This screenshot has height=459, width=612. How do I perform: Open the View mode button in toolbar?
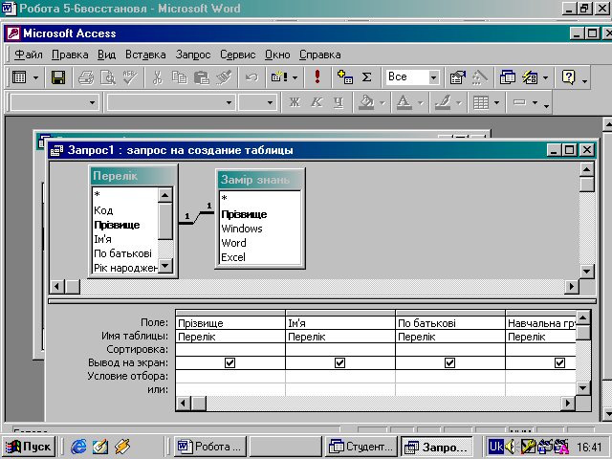[19, 77]
